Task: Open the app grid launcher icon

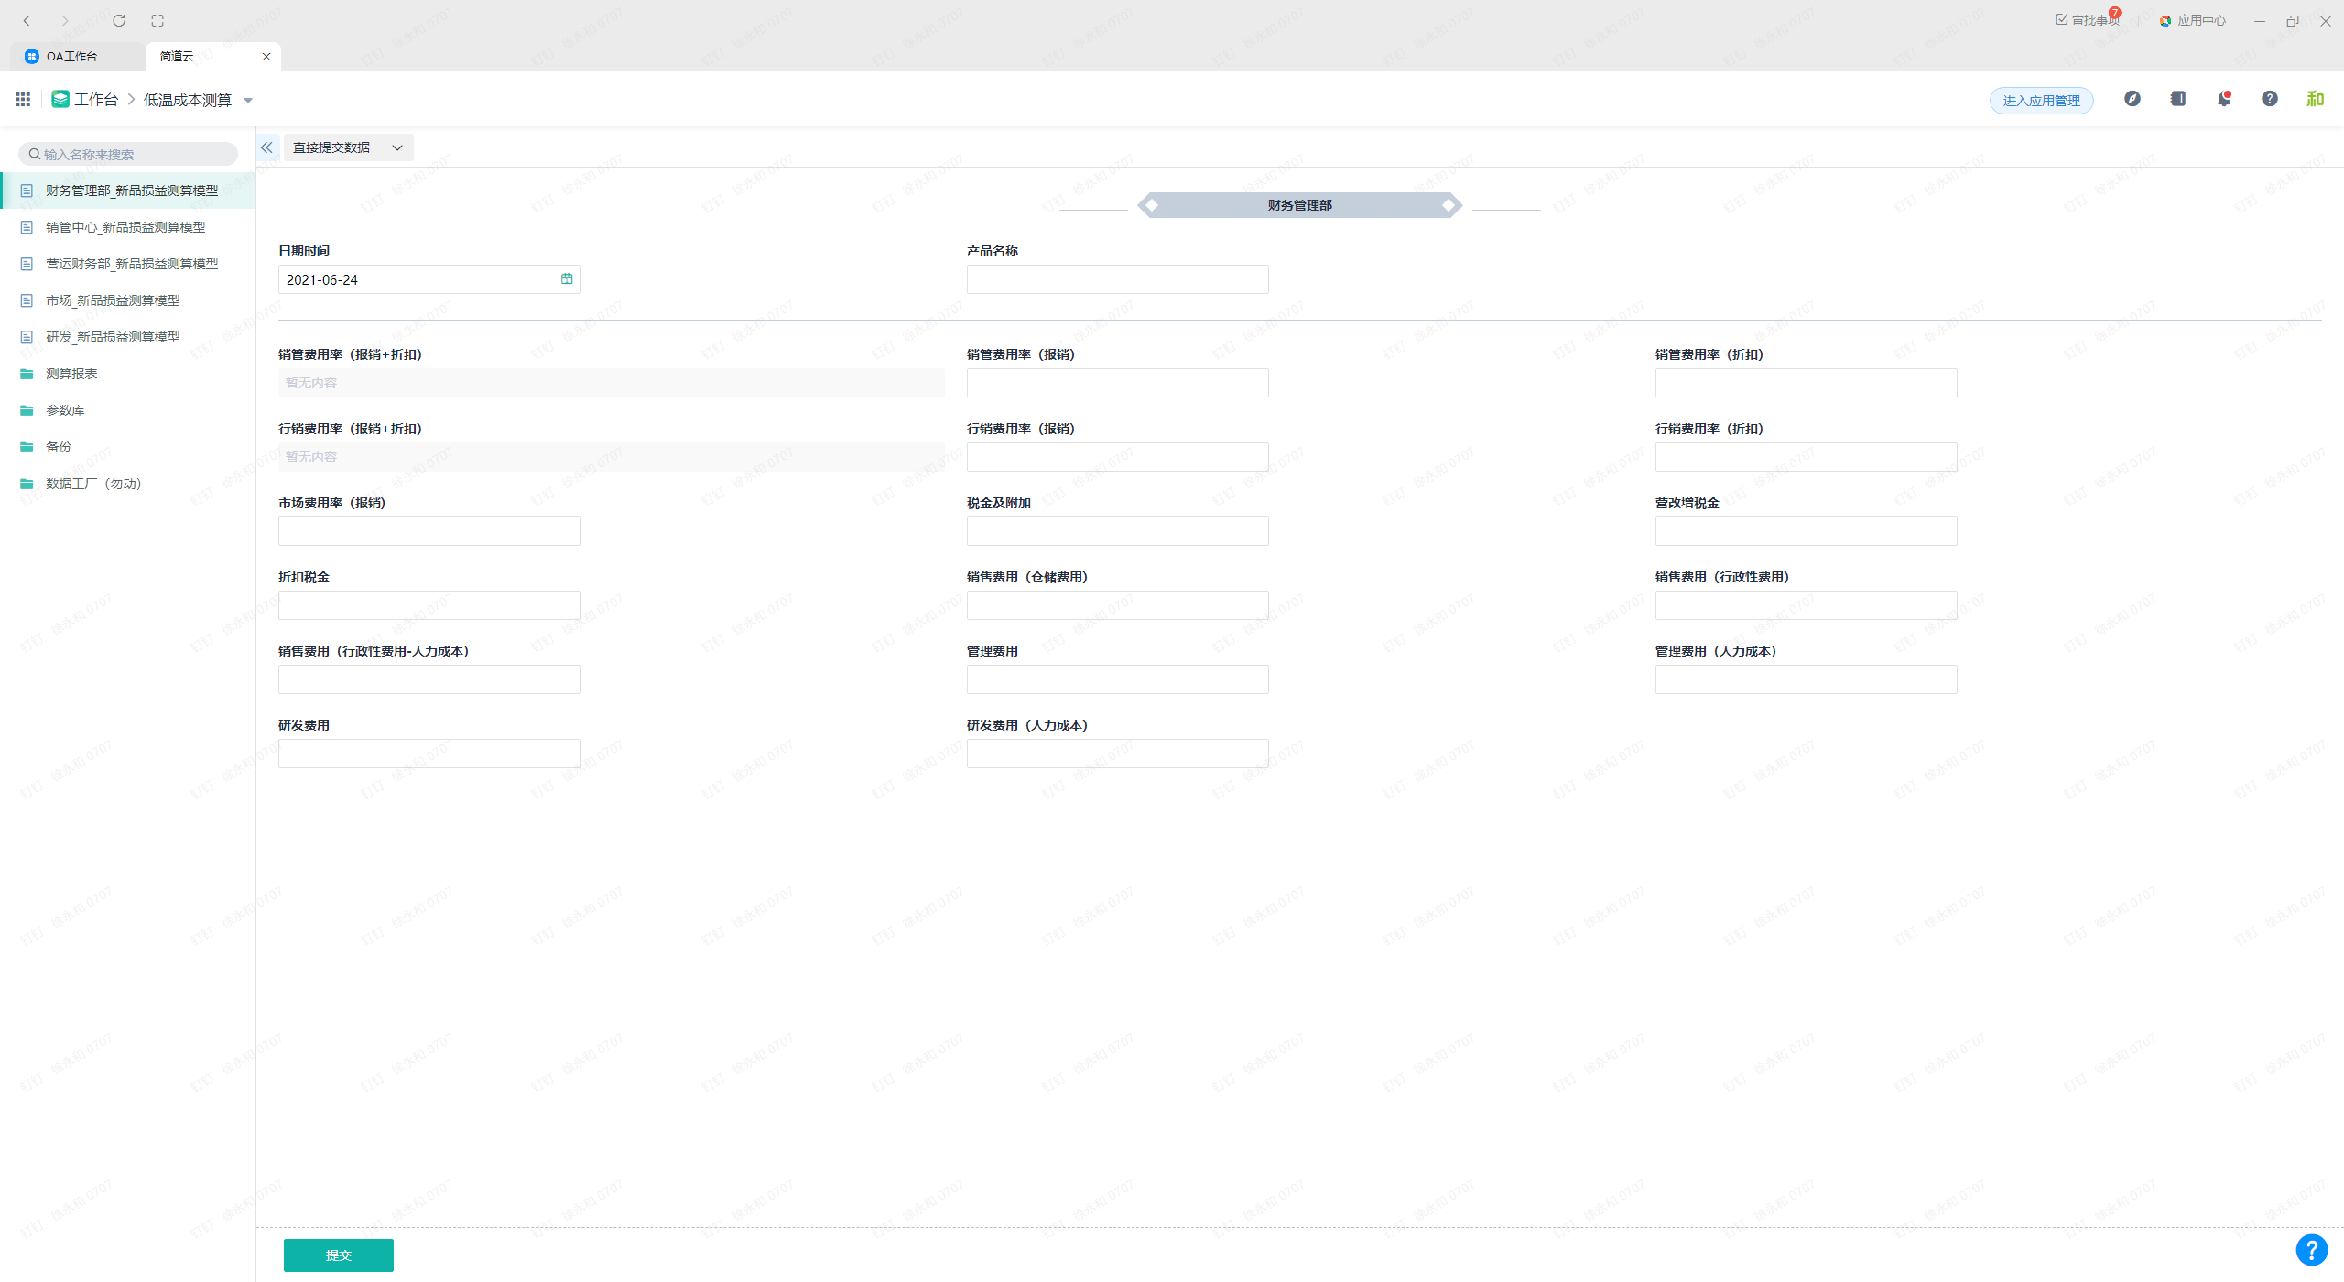Action: [x=23, y=99]
